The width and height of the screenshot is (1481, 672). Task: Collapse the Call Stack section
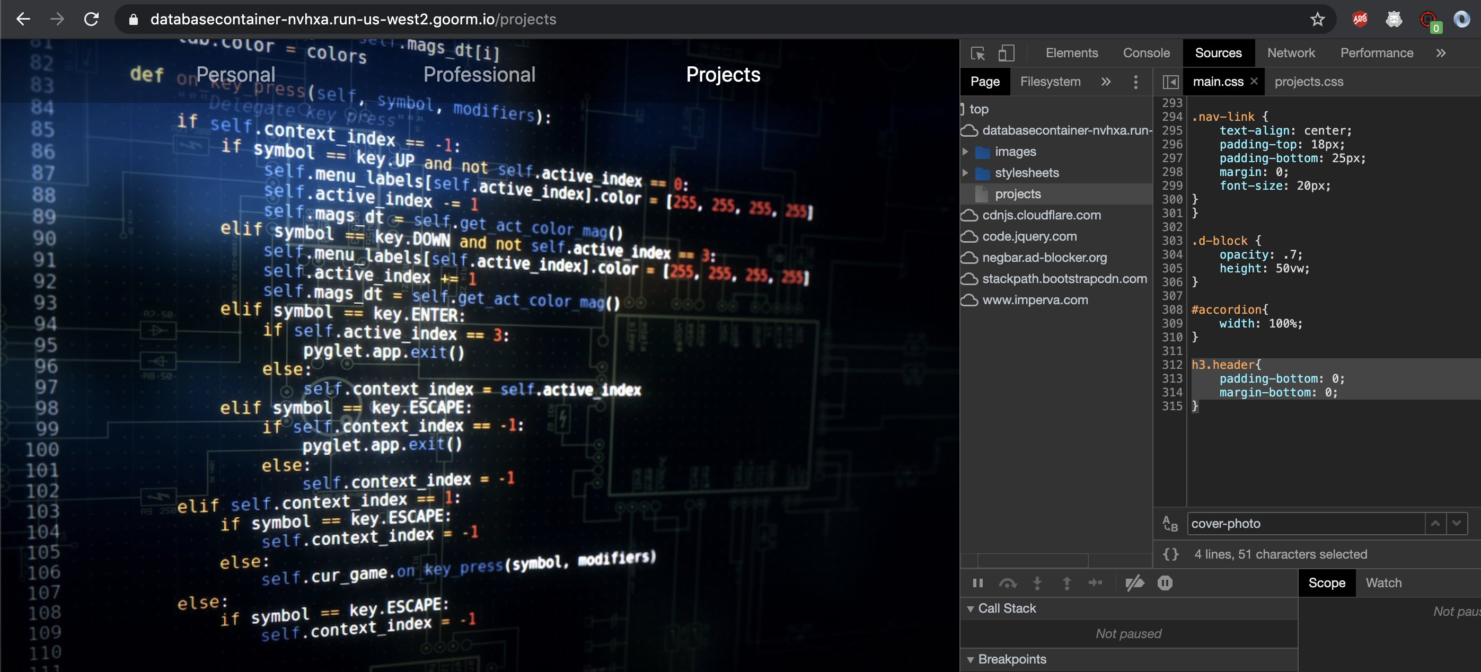pos(970,609)
